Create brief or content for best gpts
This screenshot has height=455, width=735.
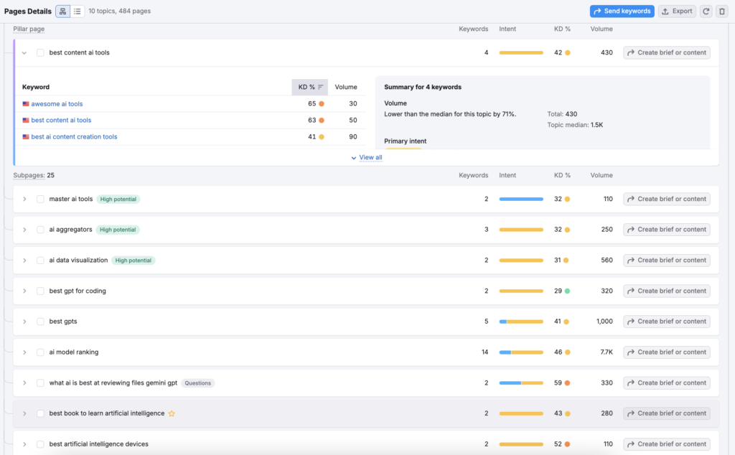667,322
